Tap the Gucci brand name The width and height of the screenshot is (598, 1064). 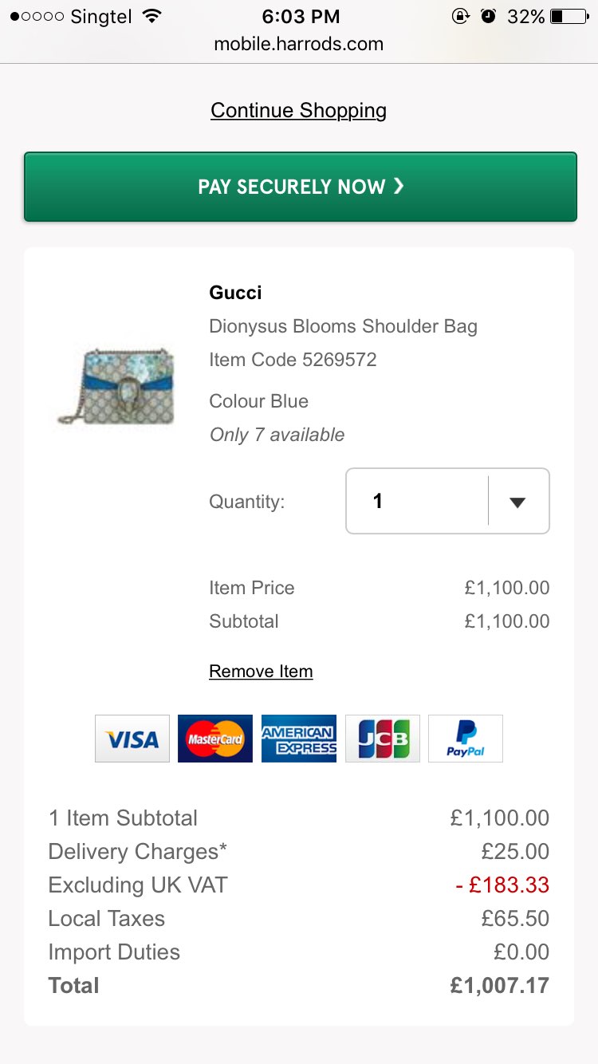[235, 293]
